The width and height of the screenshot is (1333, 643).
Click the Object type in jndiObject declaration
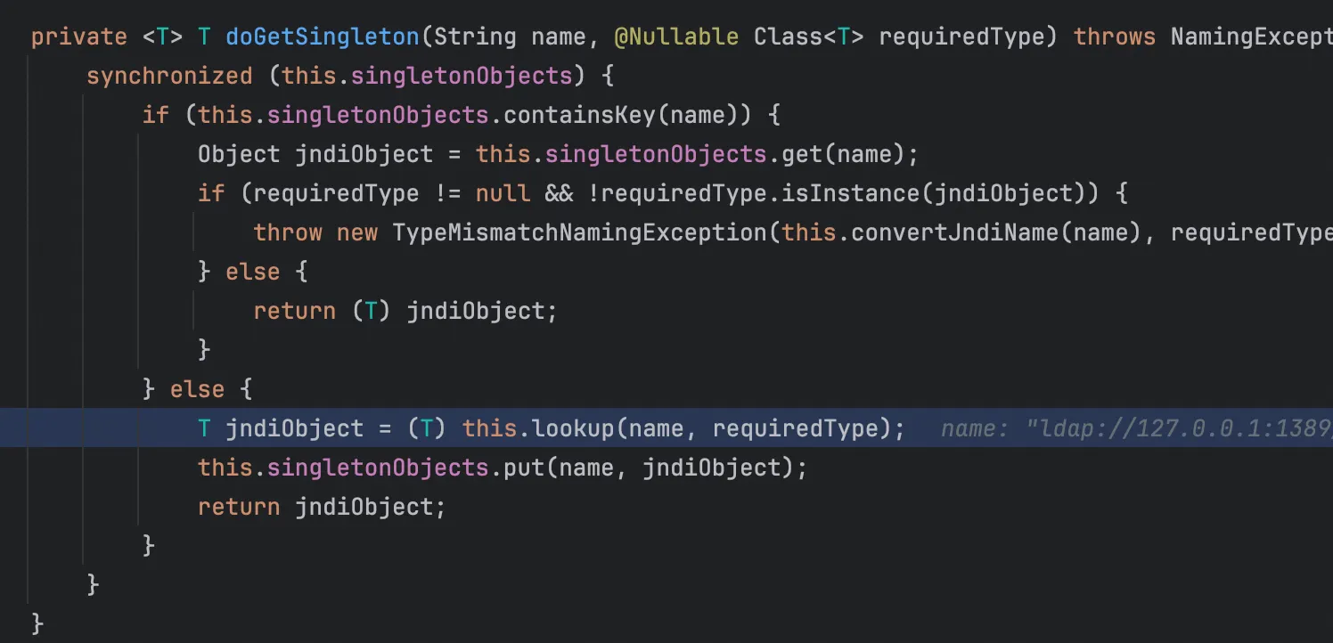[239, 154]
